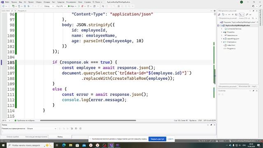Close the Solution Explorer panel
Screen dimensions: 263x148
(256, 11)
